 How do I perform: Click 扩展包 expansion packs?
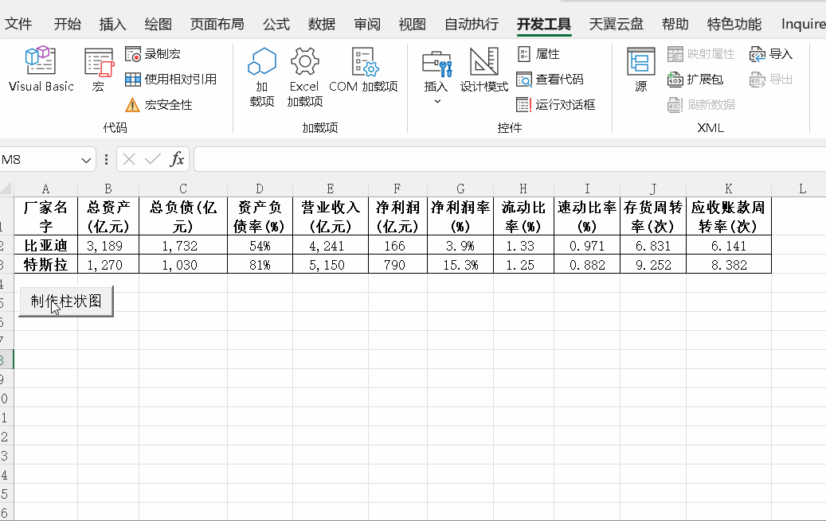click(695, 79)
